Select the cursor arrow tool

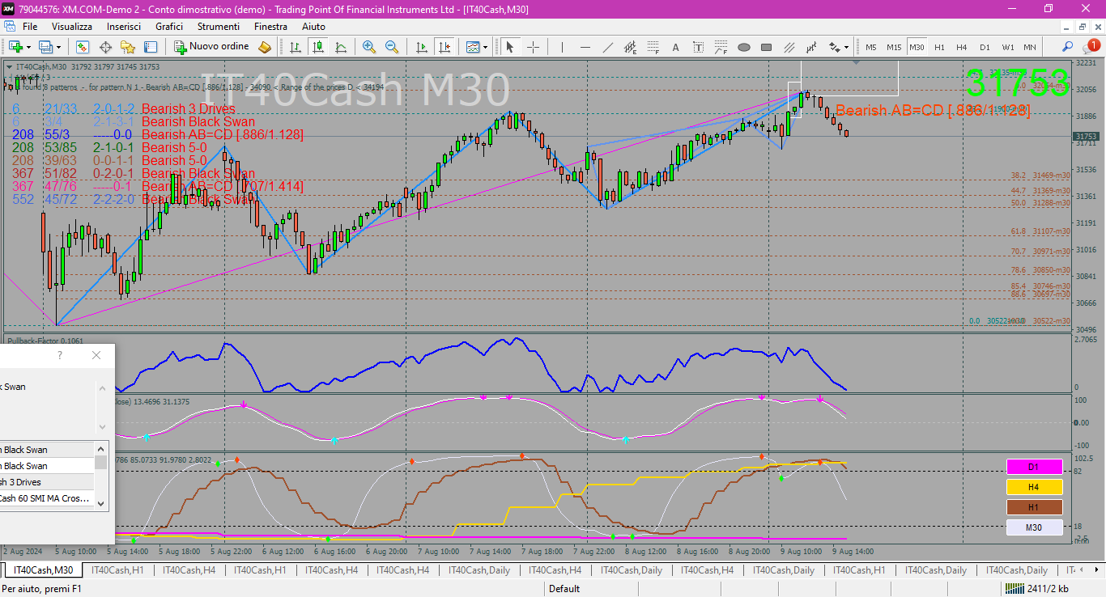click(510, 47)
